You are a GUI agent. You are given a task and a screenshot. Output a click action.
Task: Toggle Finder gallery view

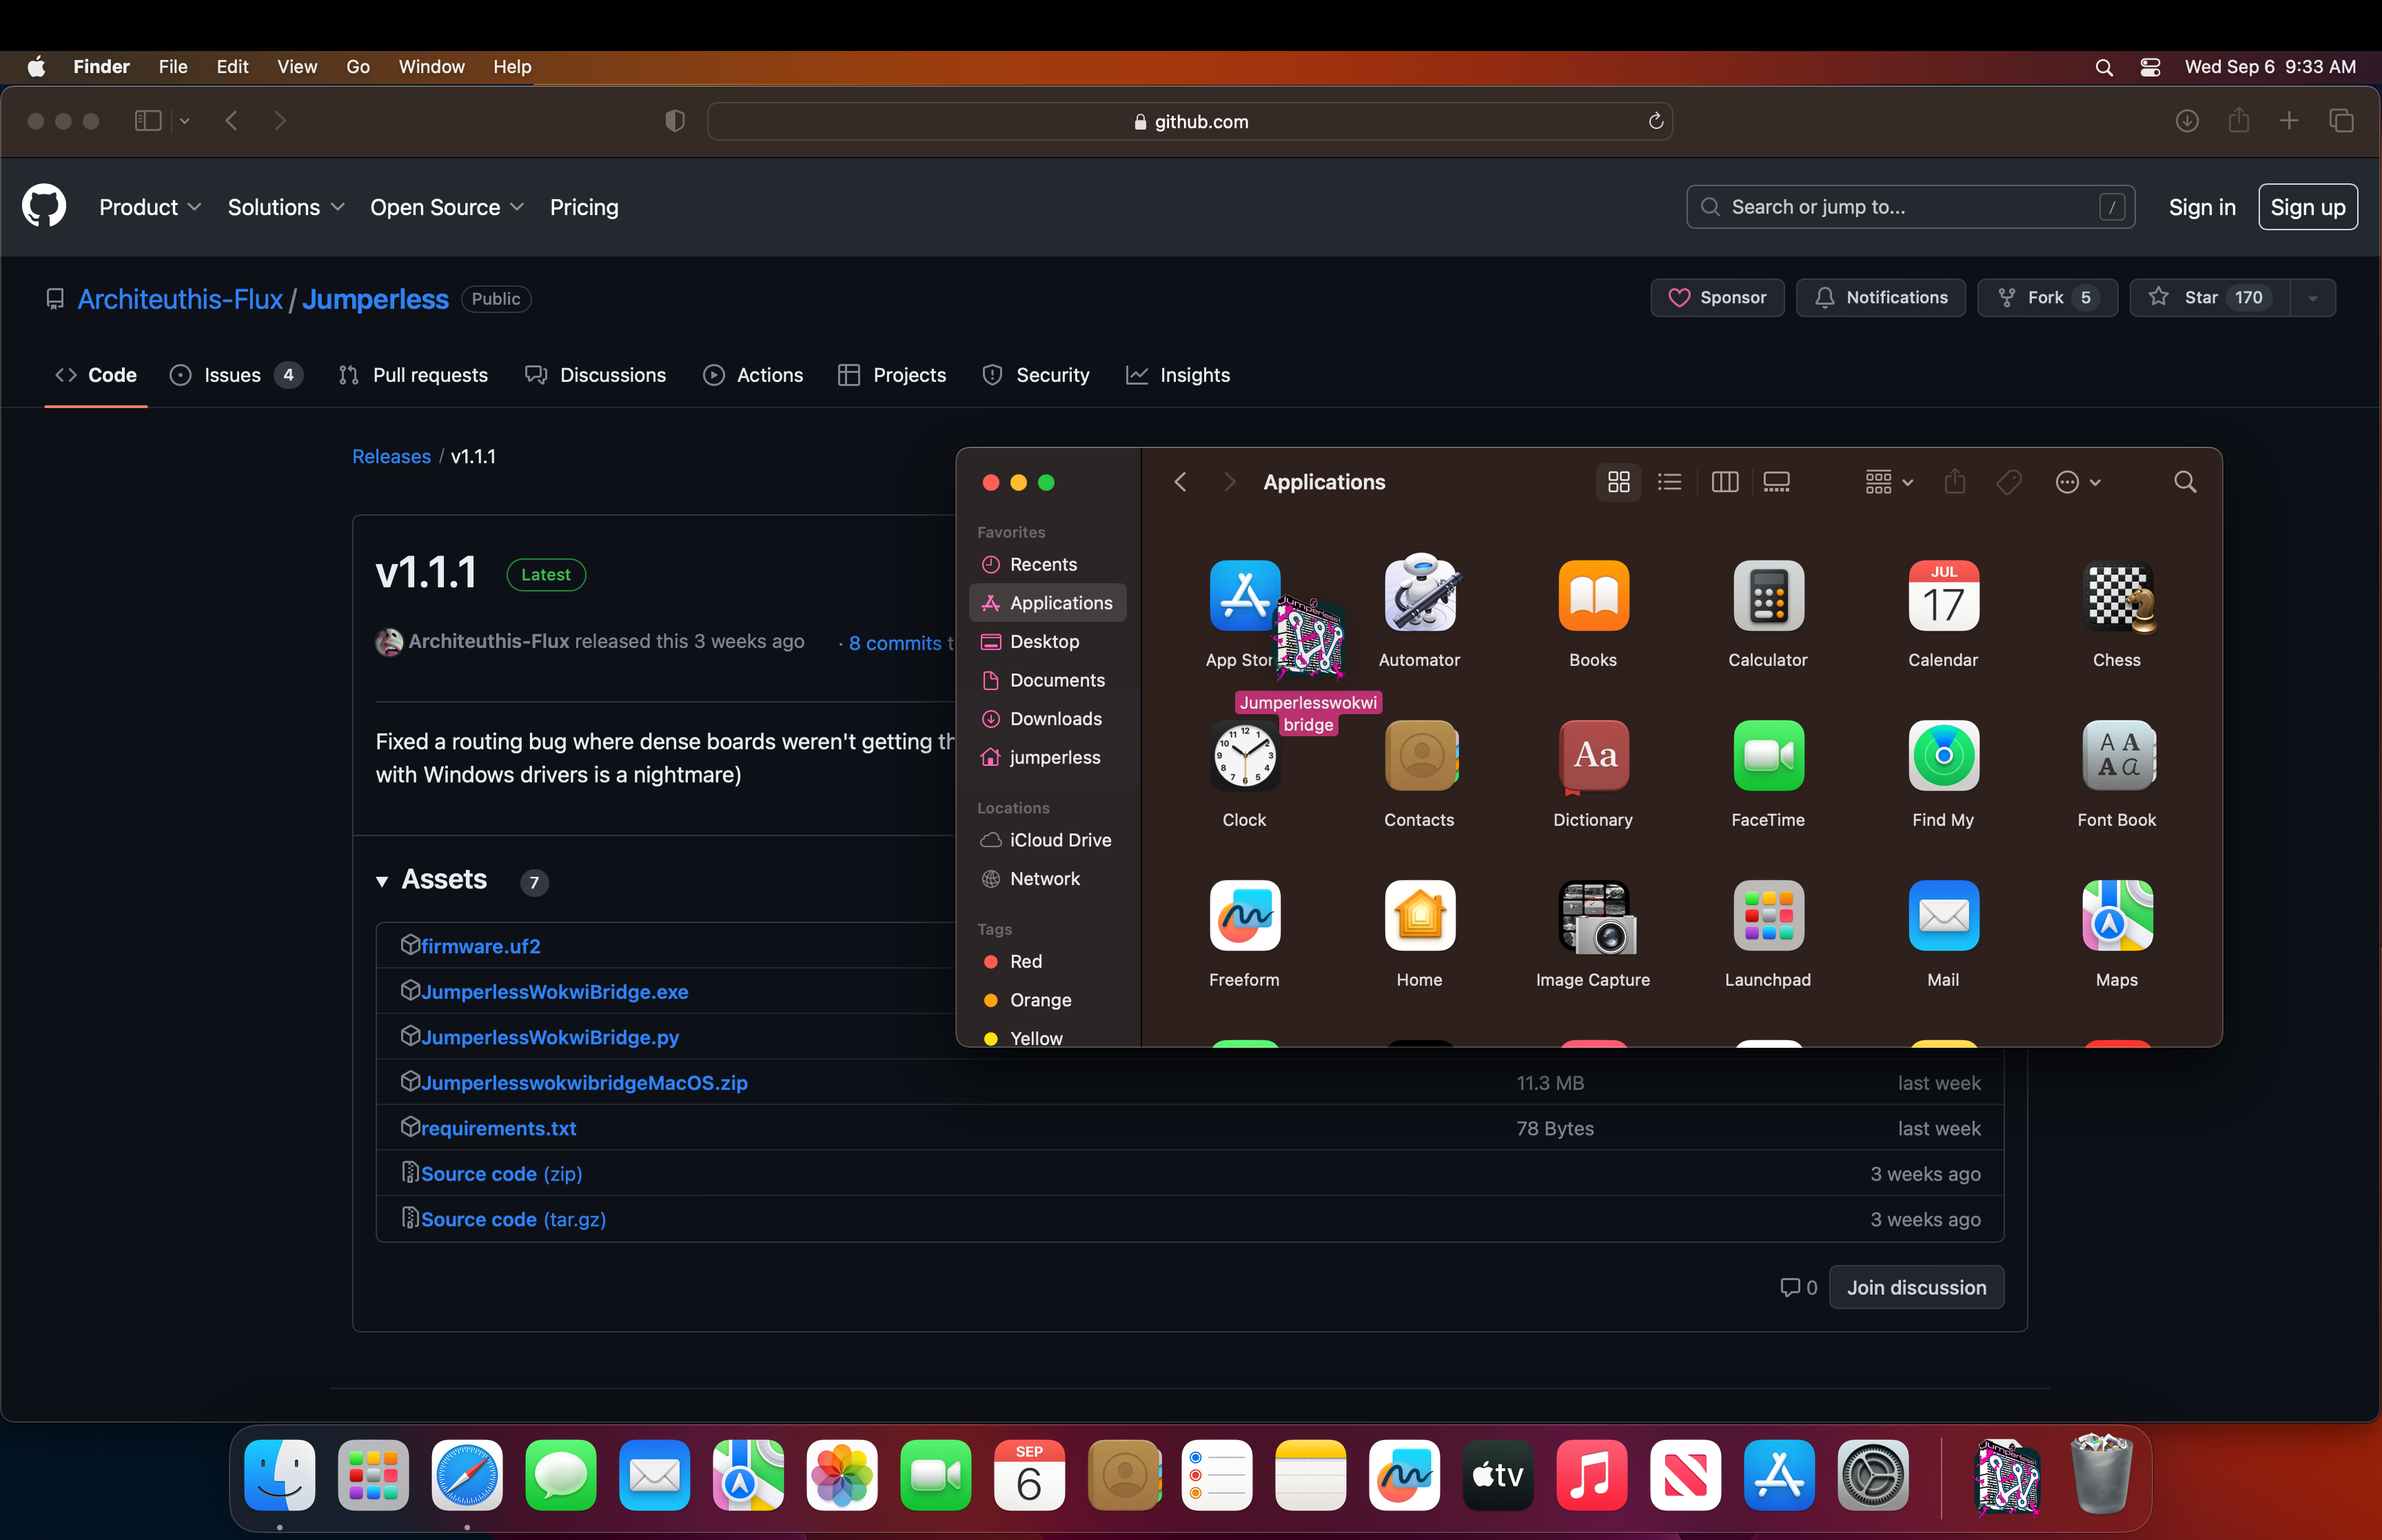[1776, 482]
